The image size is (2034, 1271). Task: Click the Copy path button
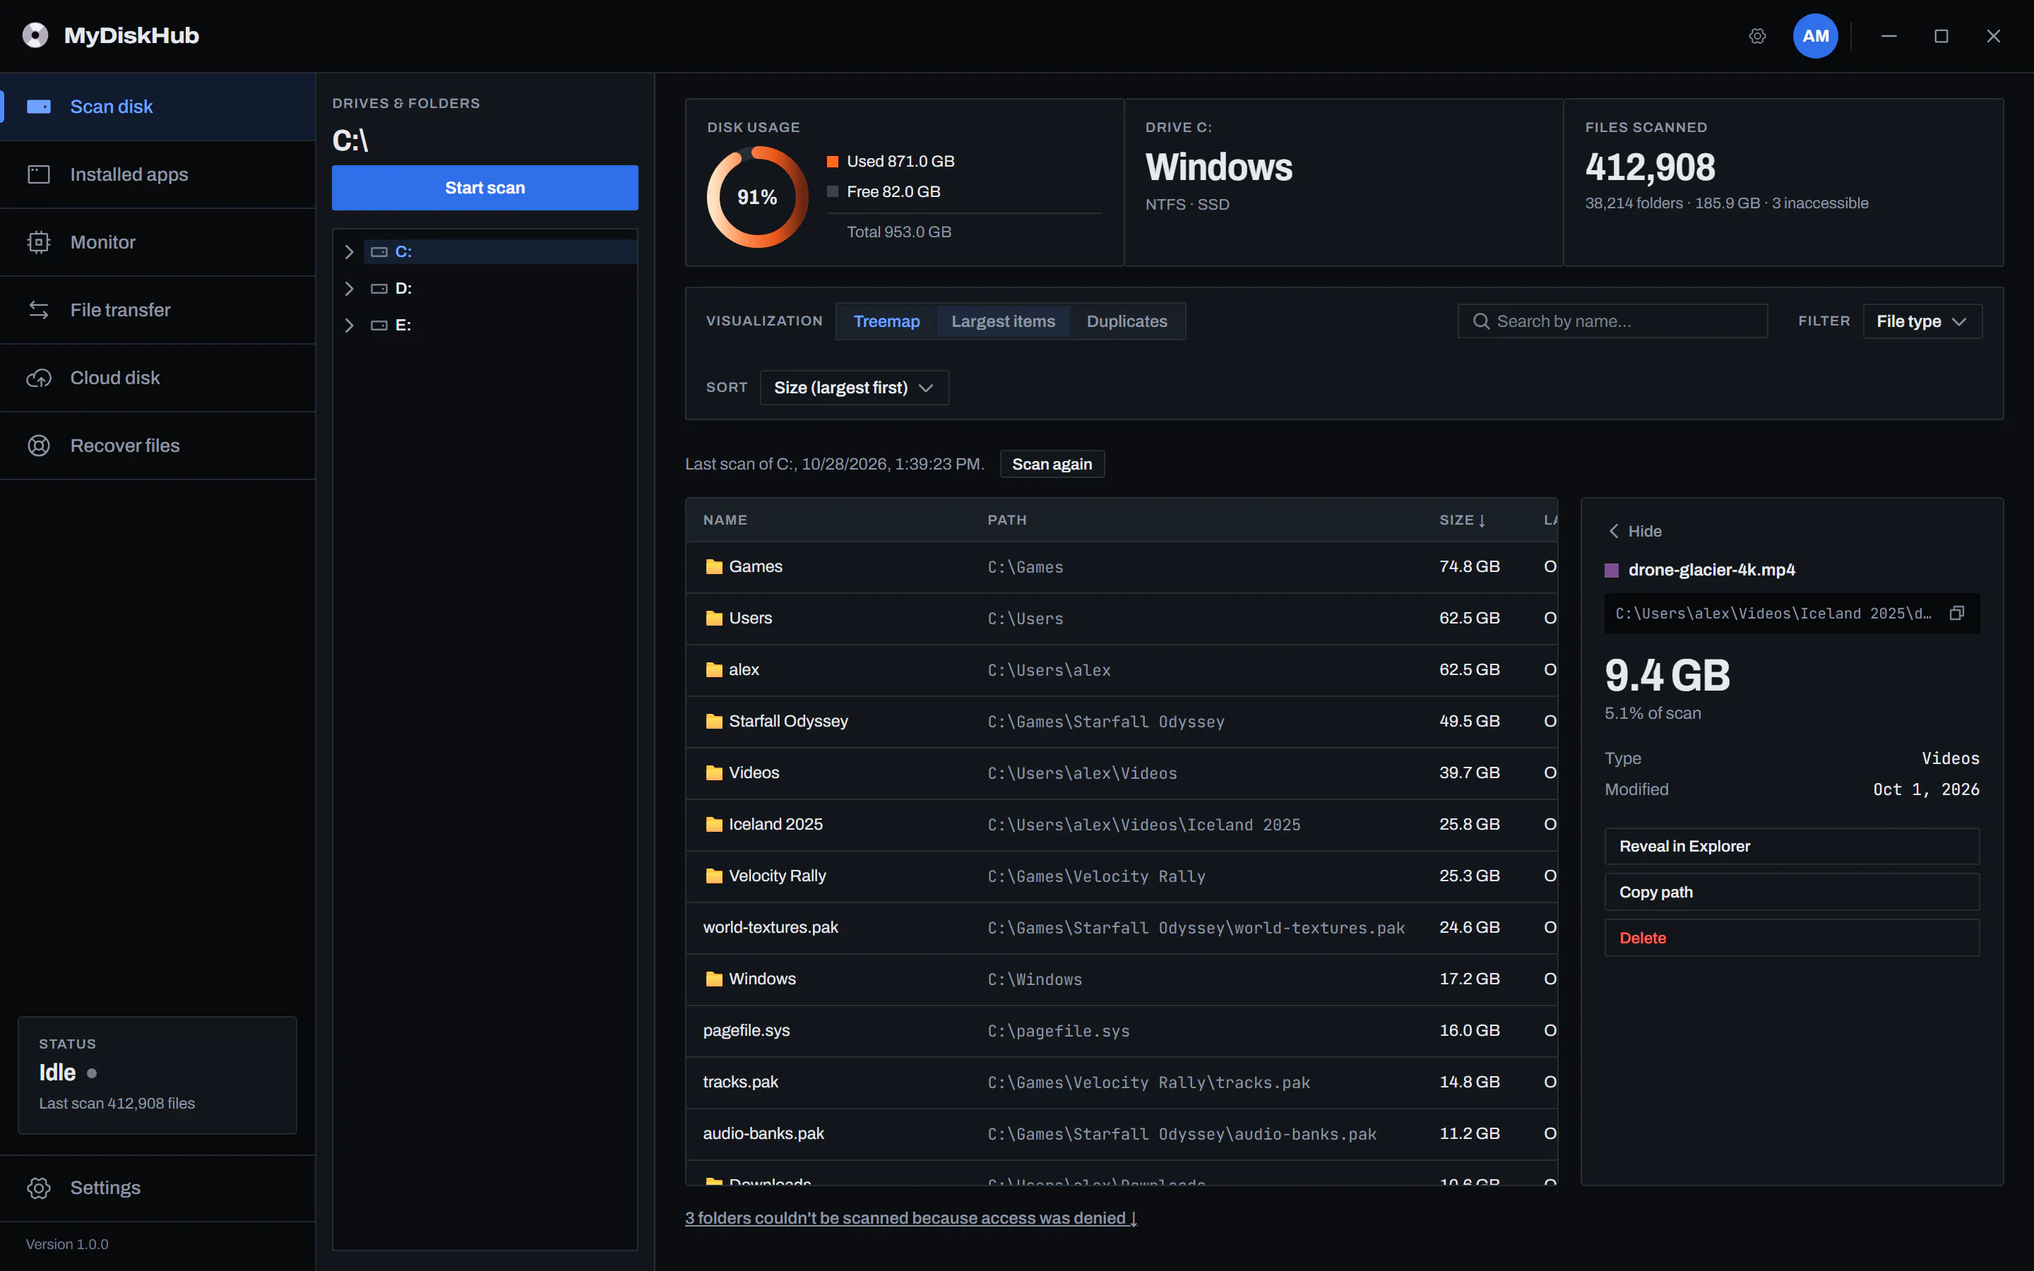point(1792,892)
